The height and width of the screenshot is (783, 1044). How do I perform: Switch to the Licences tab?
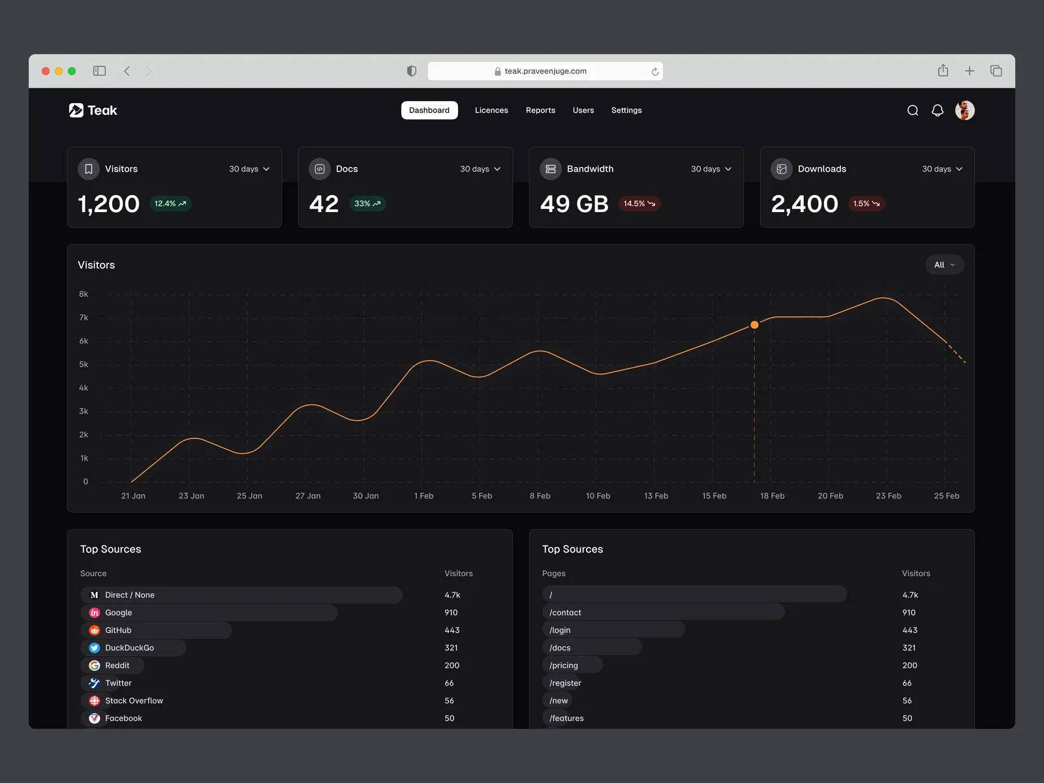coord(491,110)
